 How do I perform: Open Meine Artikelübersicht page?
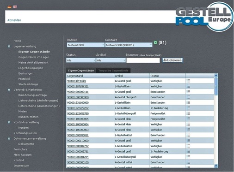point(33,63)
